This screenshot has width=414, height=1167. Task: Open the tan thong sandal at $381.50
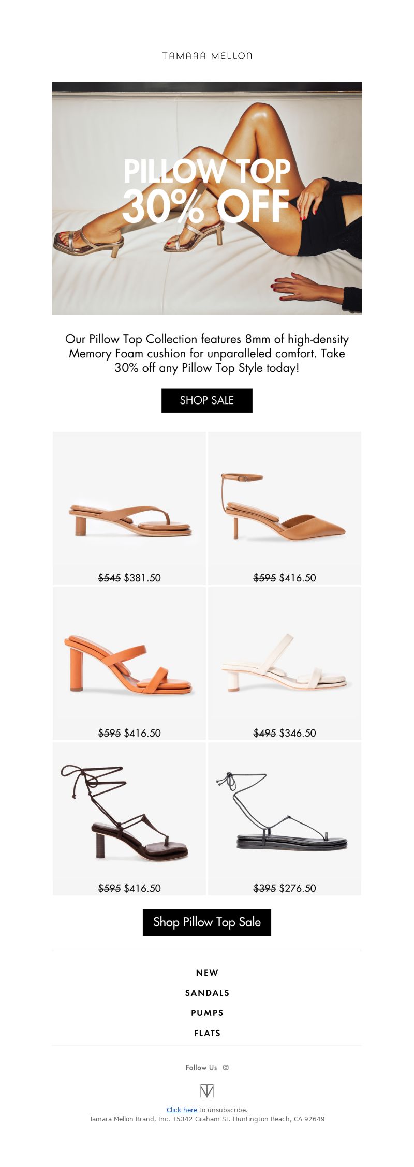point(129,508)
